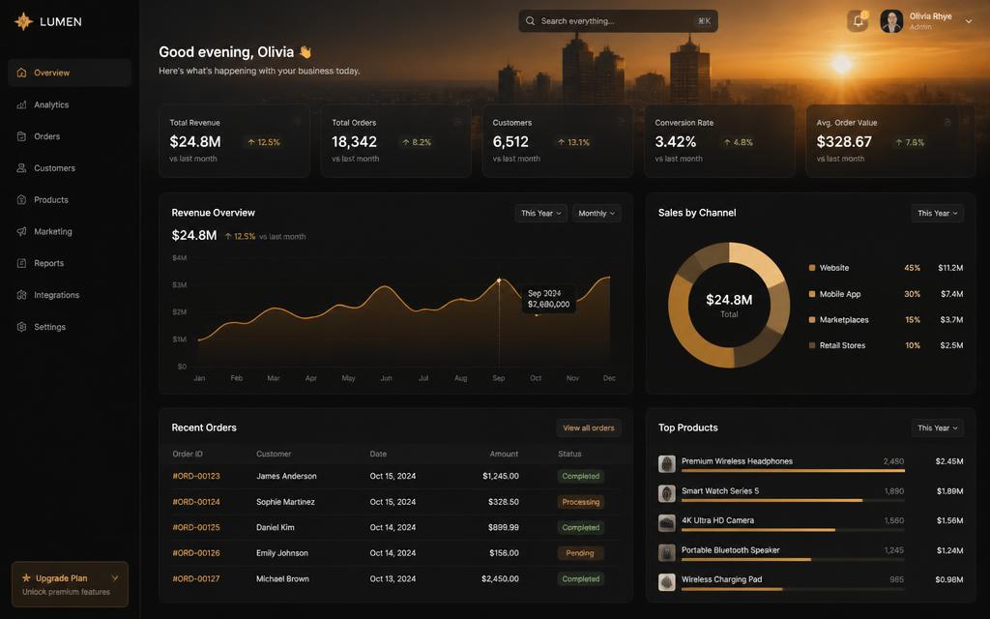Open Revenue Overview This Year dropdown

click(x=541, y=214)
